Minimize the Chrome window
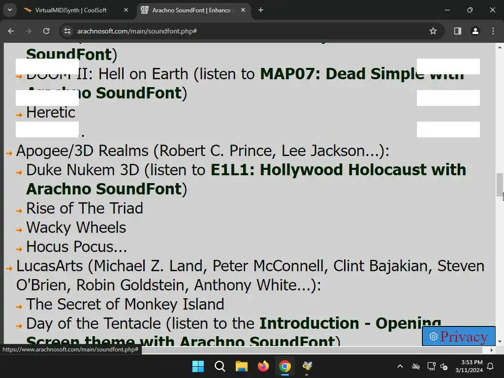 (x=447, y=10)
